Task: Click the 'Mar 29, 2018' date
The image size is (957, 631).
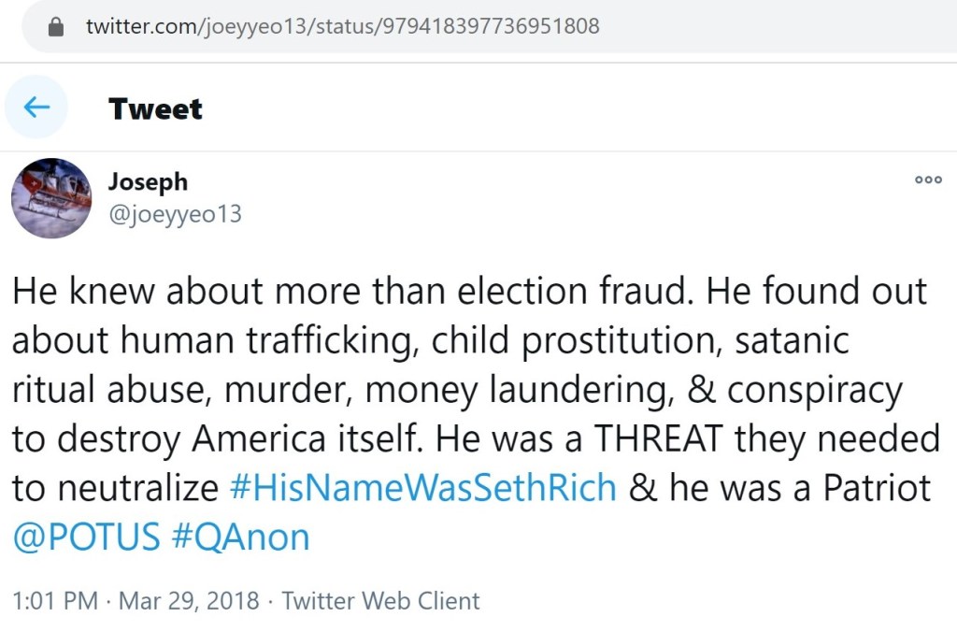Action: 188,600
